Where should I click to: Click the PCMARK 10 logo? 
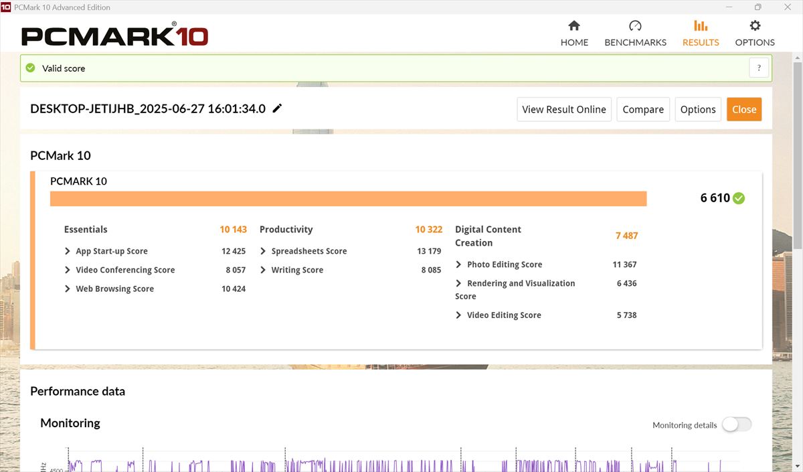pos(114,33)
